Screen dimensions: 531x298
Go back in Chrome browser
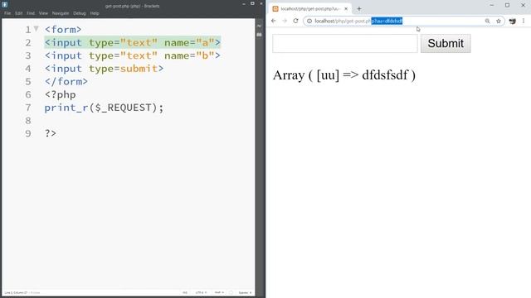(x=274, y=21)
